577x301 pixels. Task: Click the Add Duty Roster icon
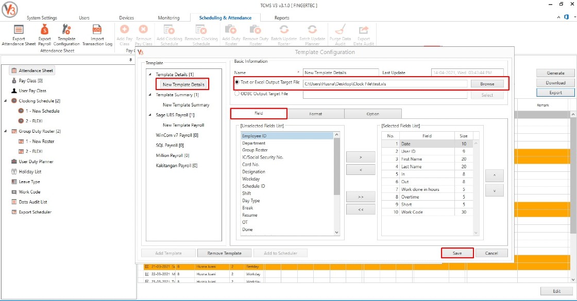(x=231, y=35)
